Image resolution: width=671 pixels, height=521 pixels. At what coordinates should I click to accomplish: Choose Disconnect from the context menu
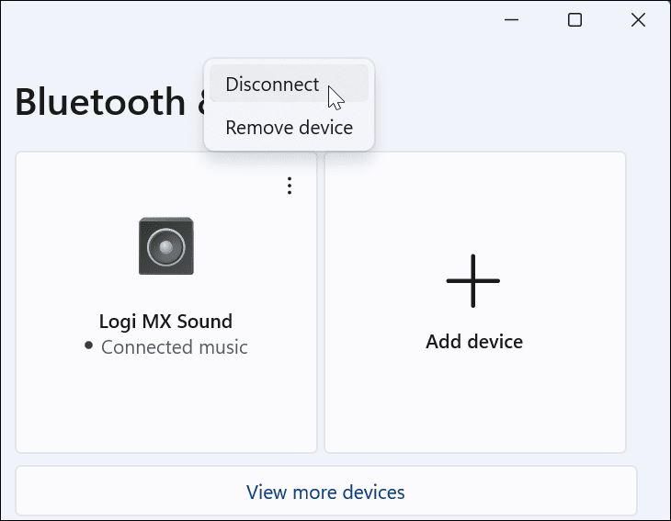pyautogui.click(x=289, y=84)
